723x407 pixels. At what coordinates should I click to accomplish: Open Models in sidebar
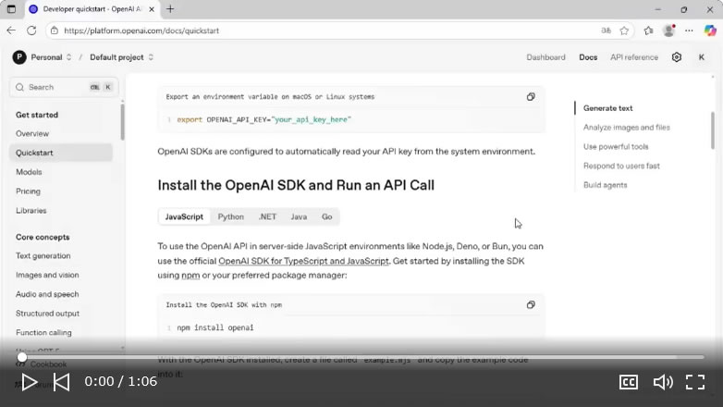pos(29,172)
